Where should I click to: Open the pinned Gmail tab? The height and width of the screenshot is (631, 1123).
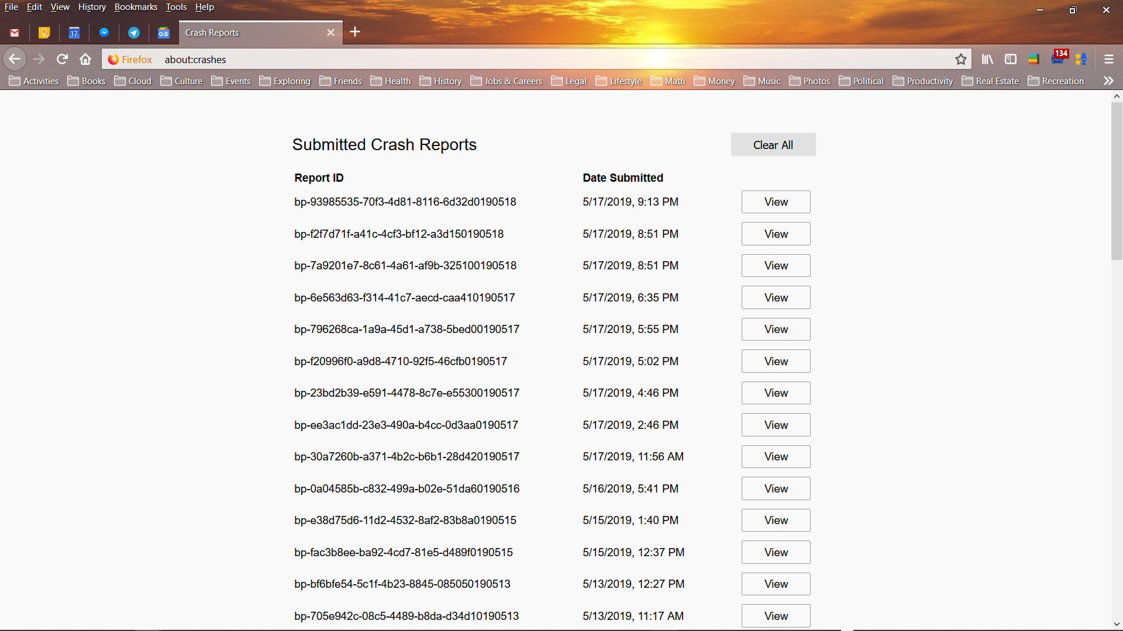tap(15, 33)
